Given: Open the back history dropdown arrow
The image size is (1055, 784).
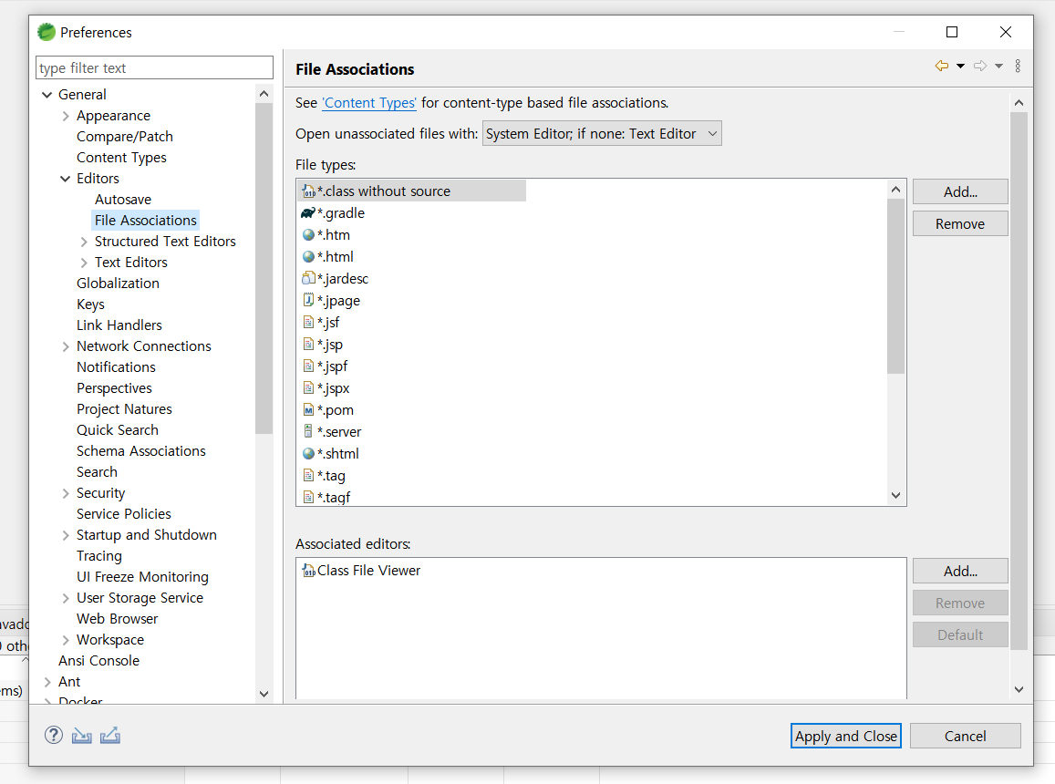Looking at the screenshot, I should point(961,66).
